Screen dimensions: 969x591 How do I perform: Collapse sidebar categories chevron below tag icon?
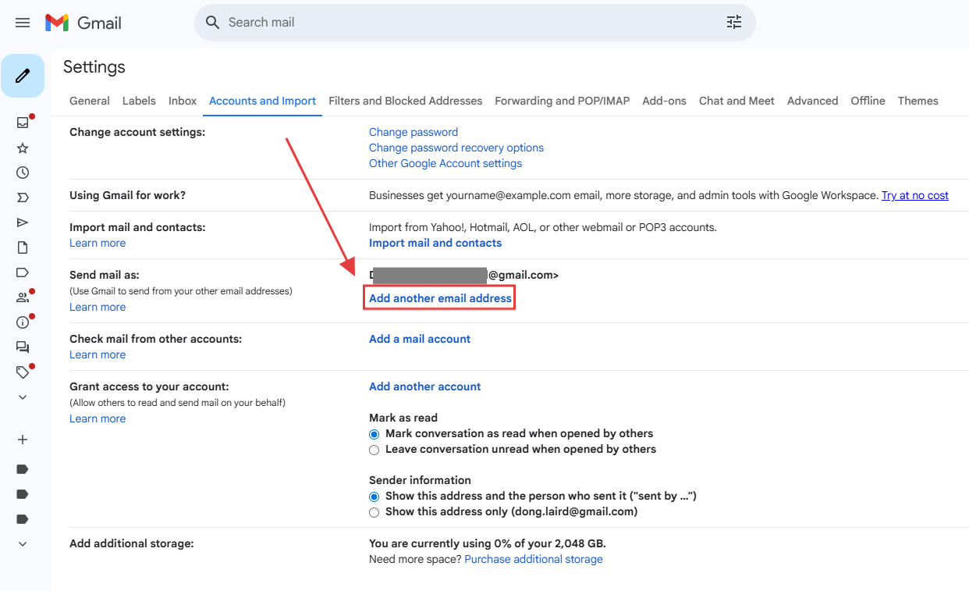tap(23, 397)
